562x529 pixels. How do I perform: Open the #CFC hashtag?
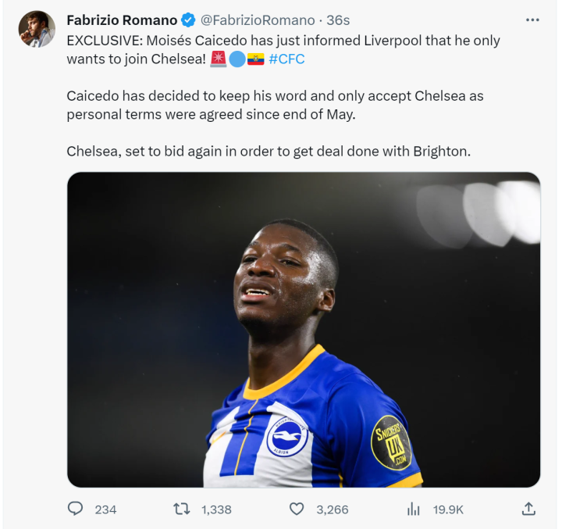point(286,59)
